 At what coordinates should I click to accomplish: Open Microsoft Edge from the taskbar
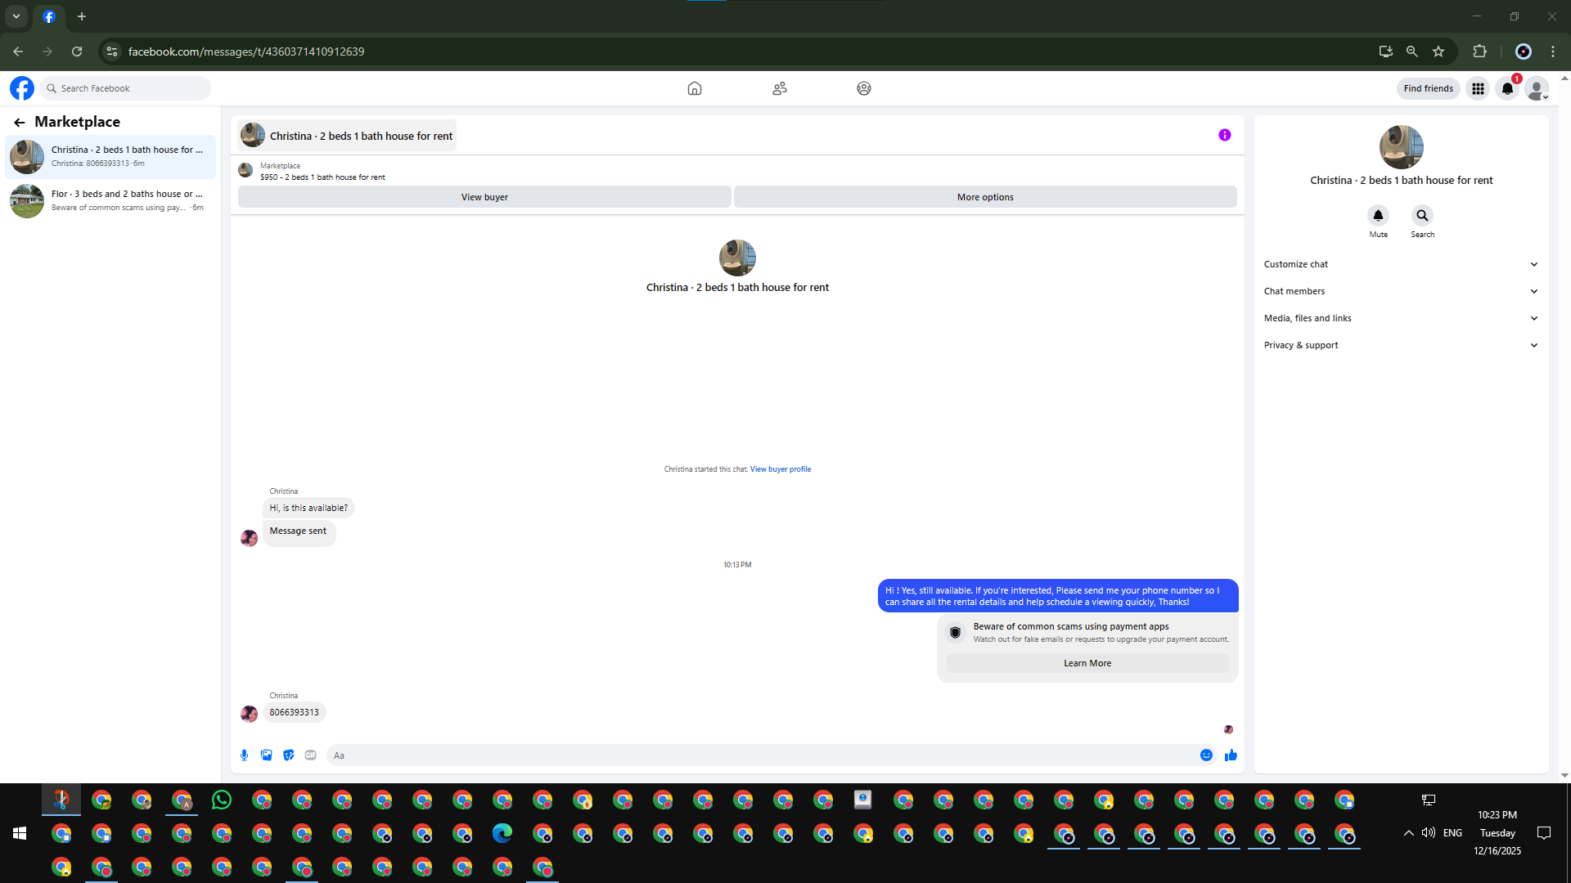click(502, 833)
